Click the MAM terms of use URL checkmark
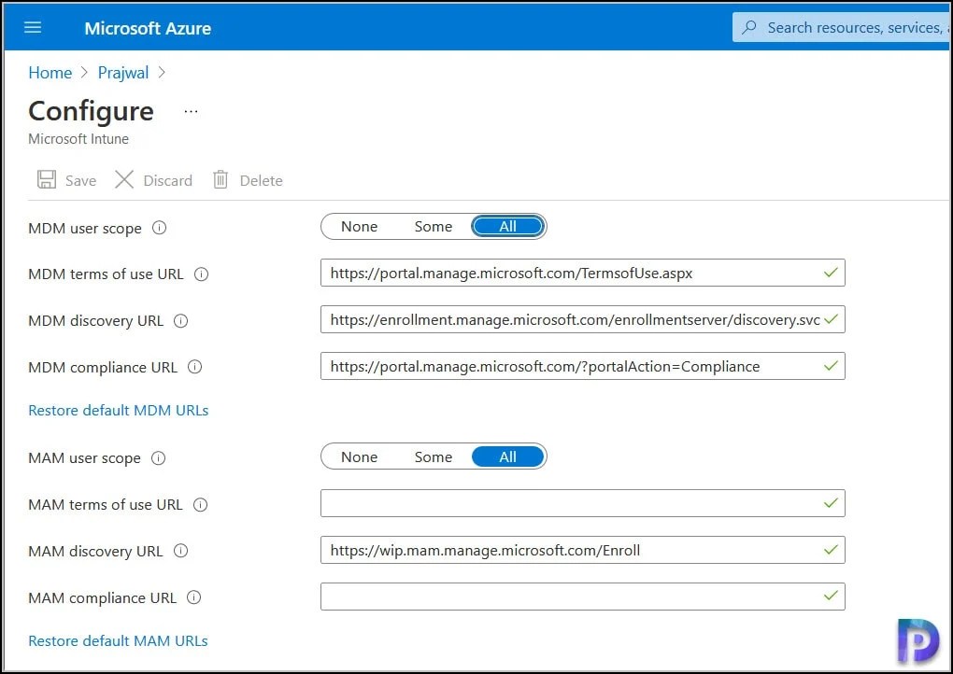Image resolution: width=953 pixels, height=674 pixels. click(x=831, y=503)
